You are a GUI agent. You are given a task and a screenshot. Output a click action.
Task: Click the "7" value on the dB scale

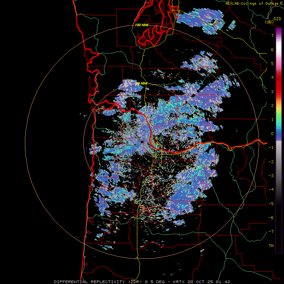(272, 35)
